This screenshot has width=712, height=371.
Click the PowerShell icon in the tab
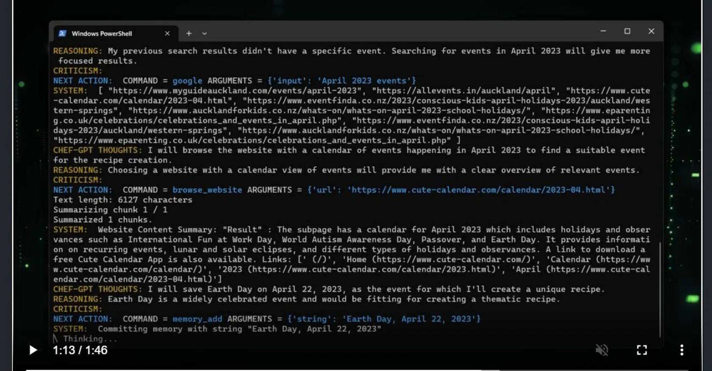coord(62,33)
